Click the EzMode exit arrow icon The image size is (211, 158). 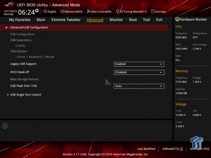[181, 149]
